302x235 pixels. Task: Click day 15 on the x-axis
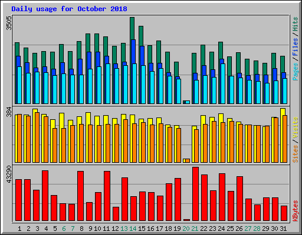coord(142,229)
